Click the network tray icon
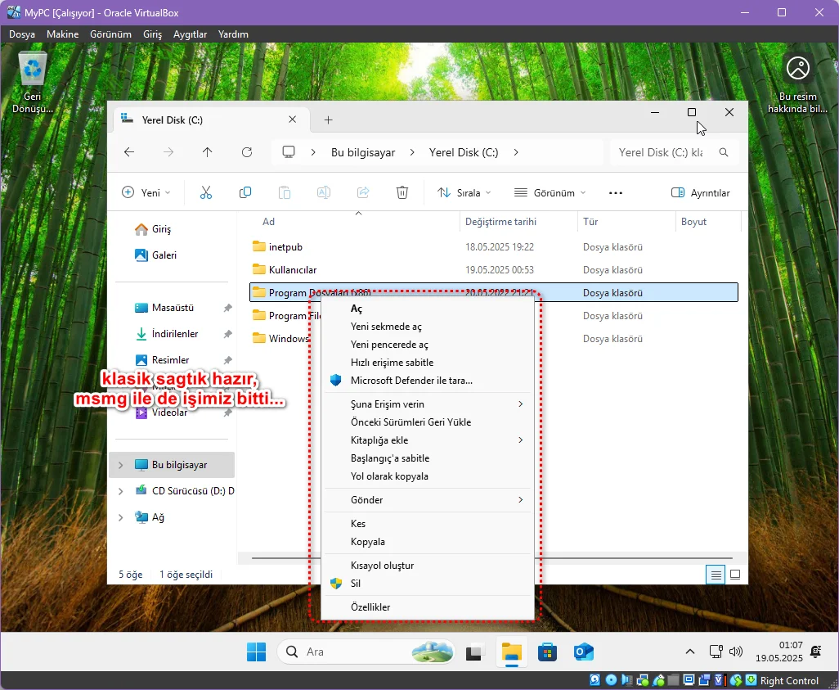The height and width of the screenshot is (690, 839). point(716,652)
